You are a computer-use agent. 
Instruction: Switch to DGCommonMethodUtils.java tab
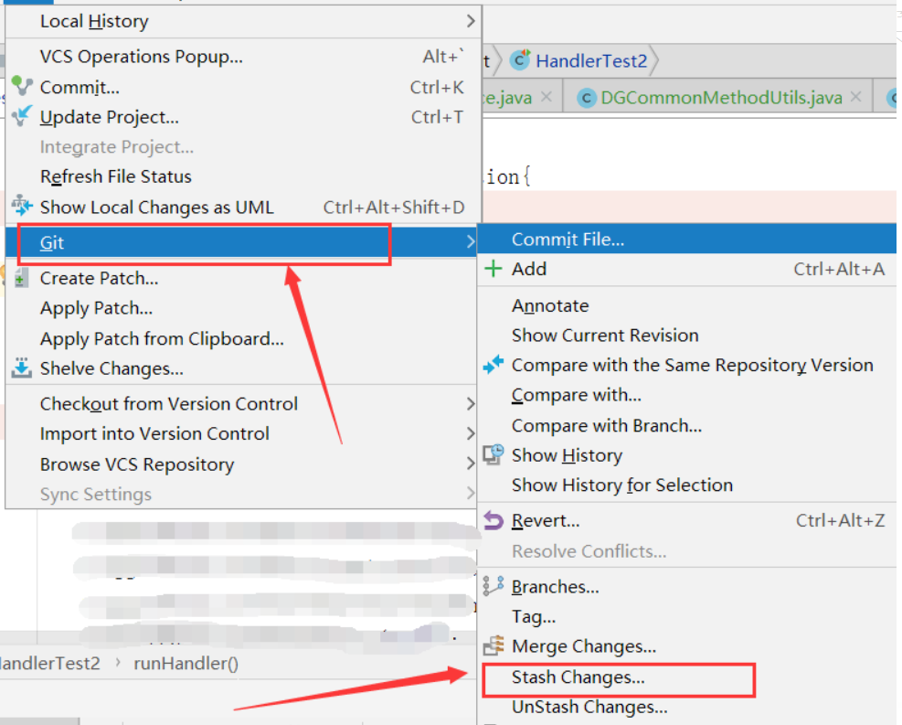[x=720, y=98]
